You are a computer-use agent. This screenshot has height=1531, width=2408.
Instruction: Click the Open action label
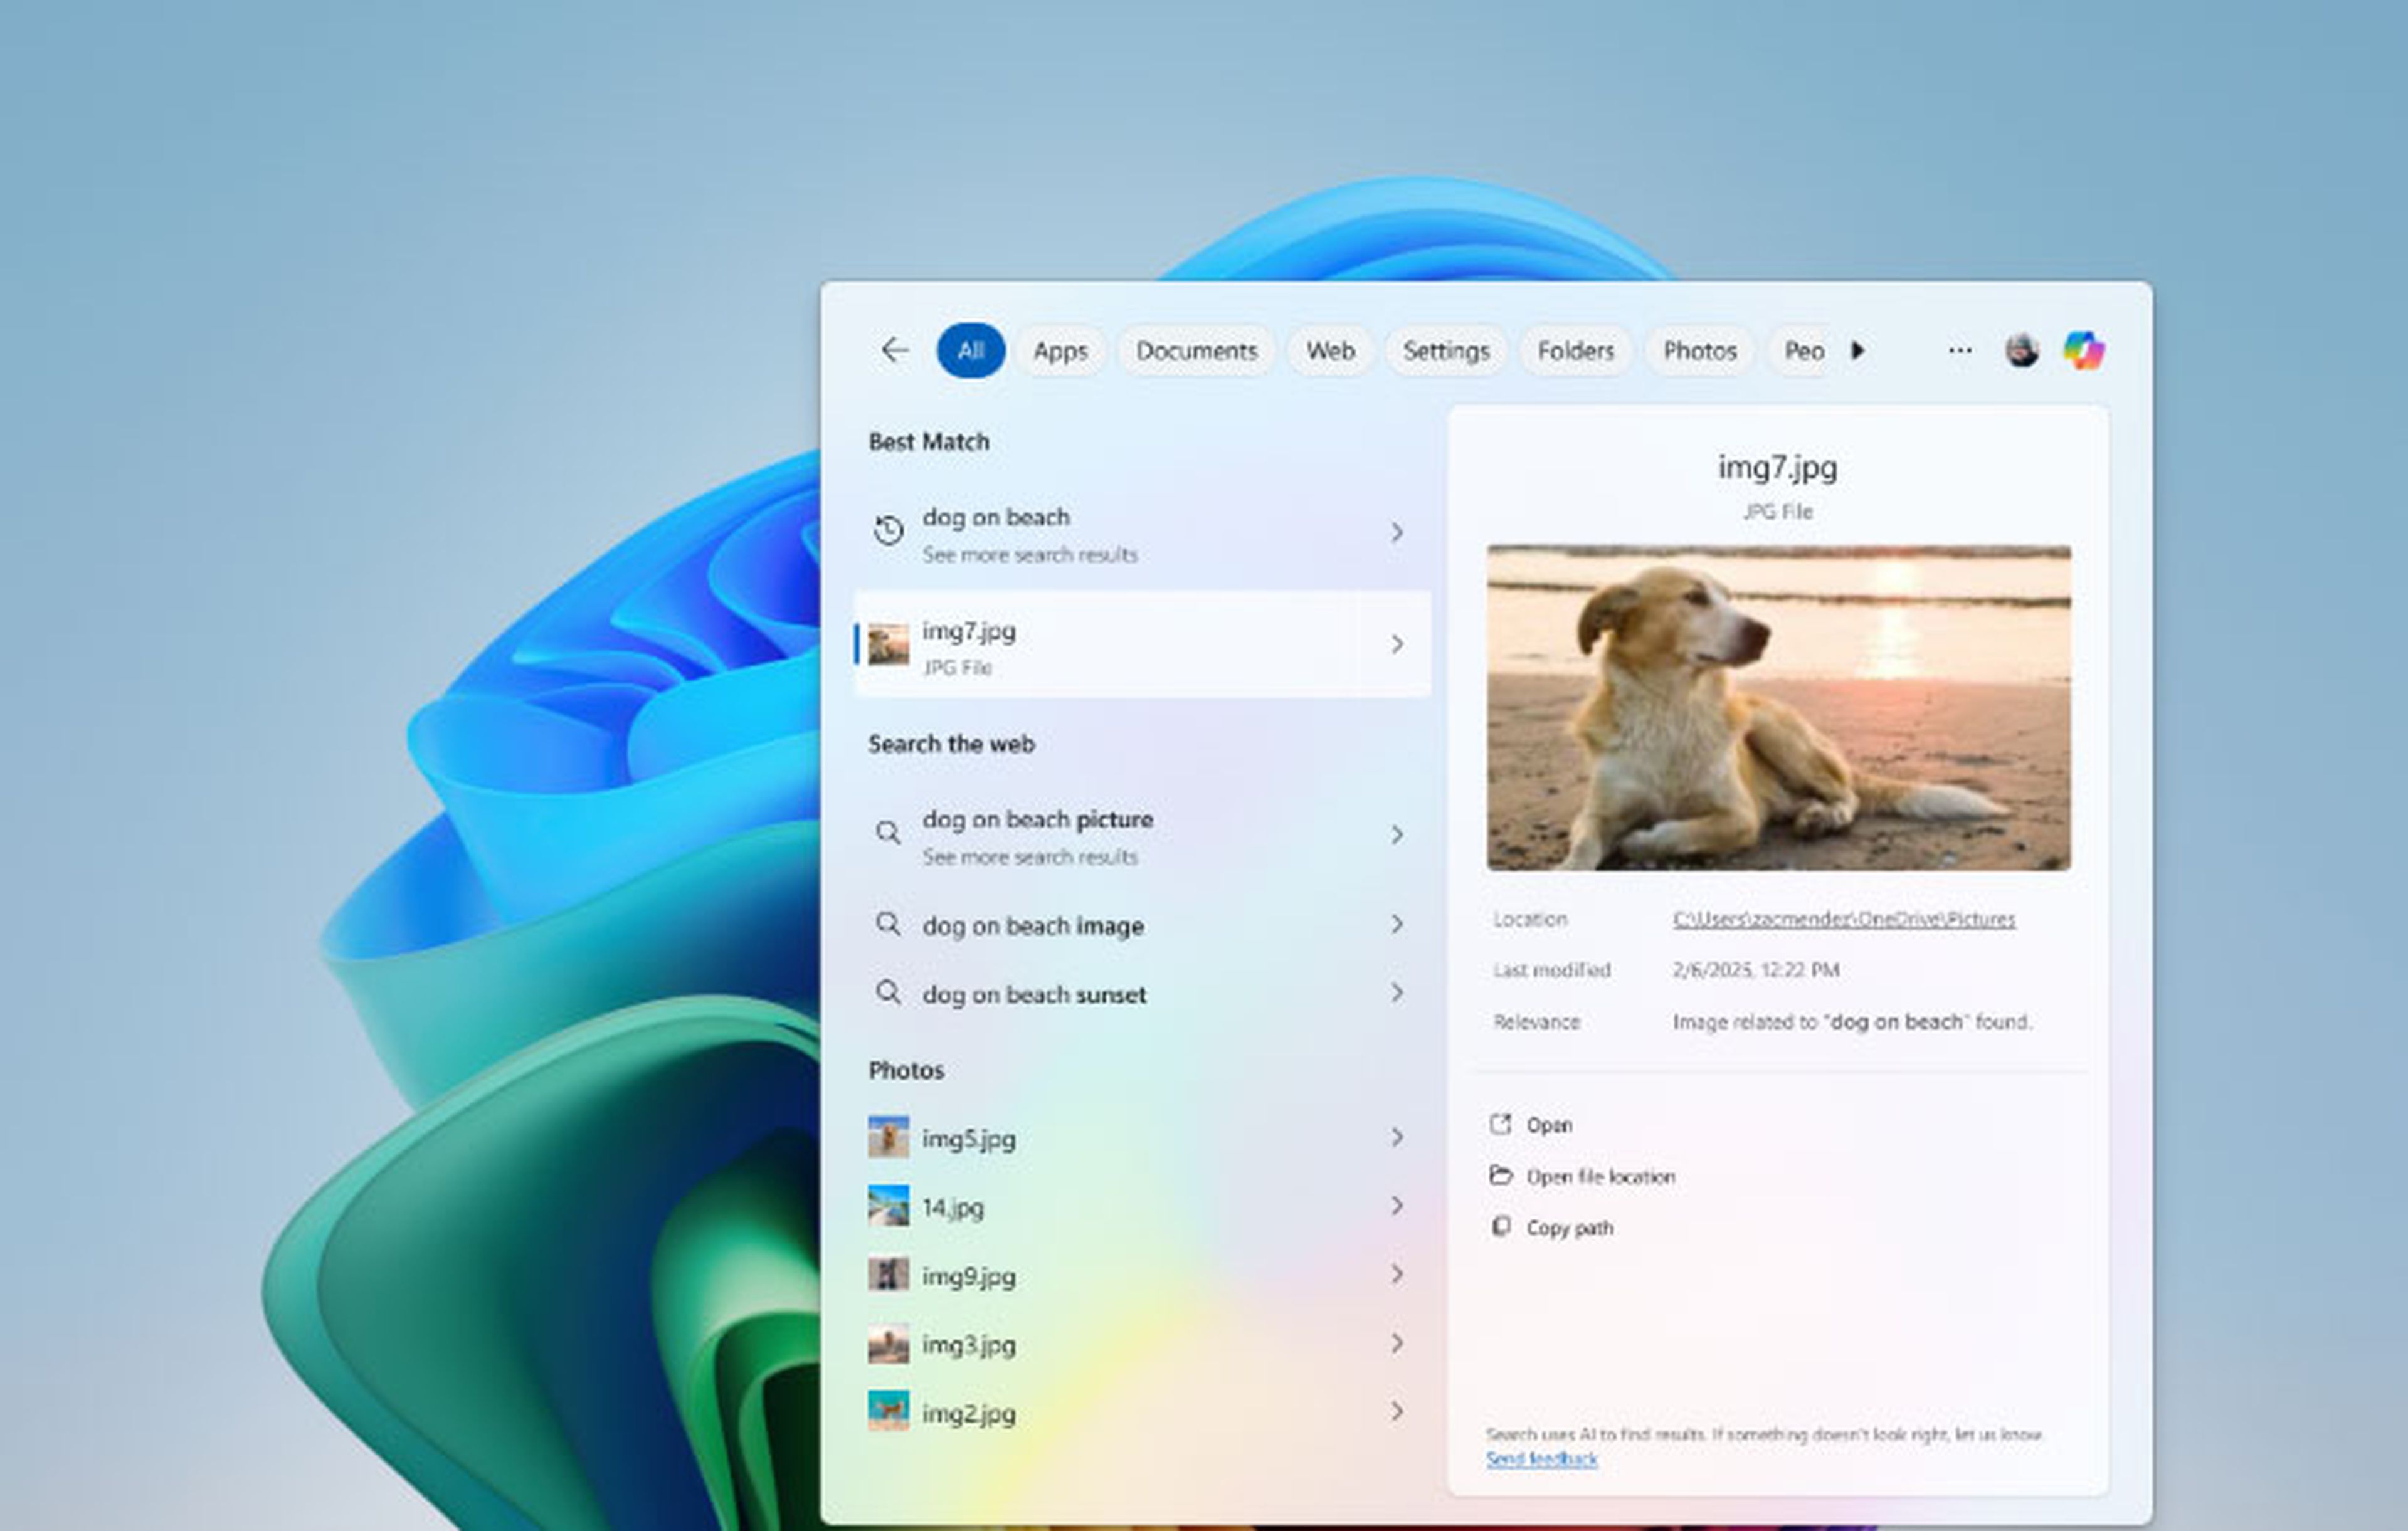(x=1549, y=1125)
